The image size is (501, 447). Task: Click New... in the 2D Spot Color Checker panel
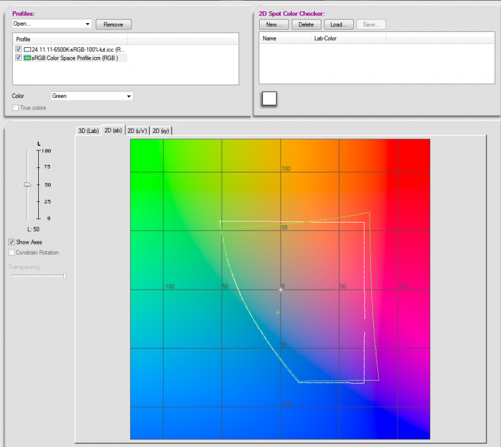(274, 24)
